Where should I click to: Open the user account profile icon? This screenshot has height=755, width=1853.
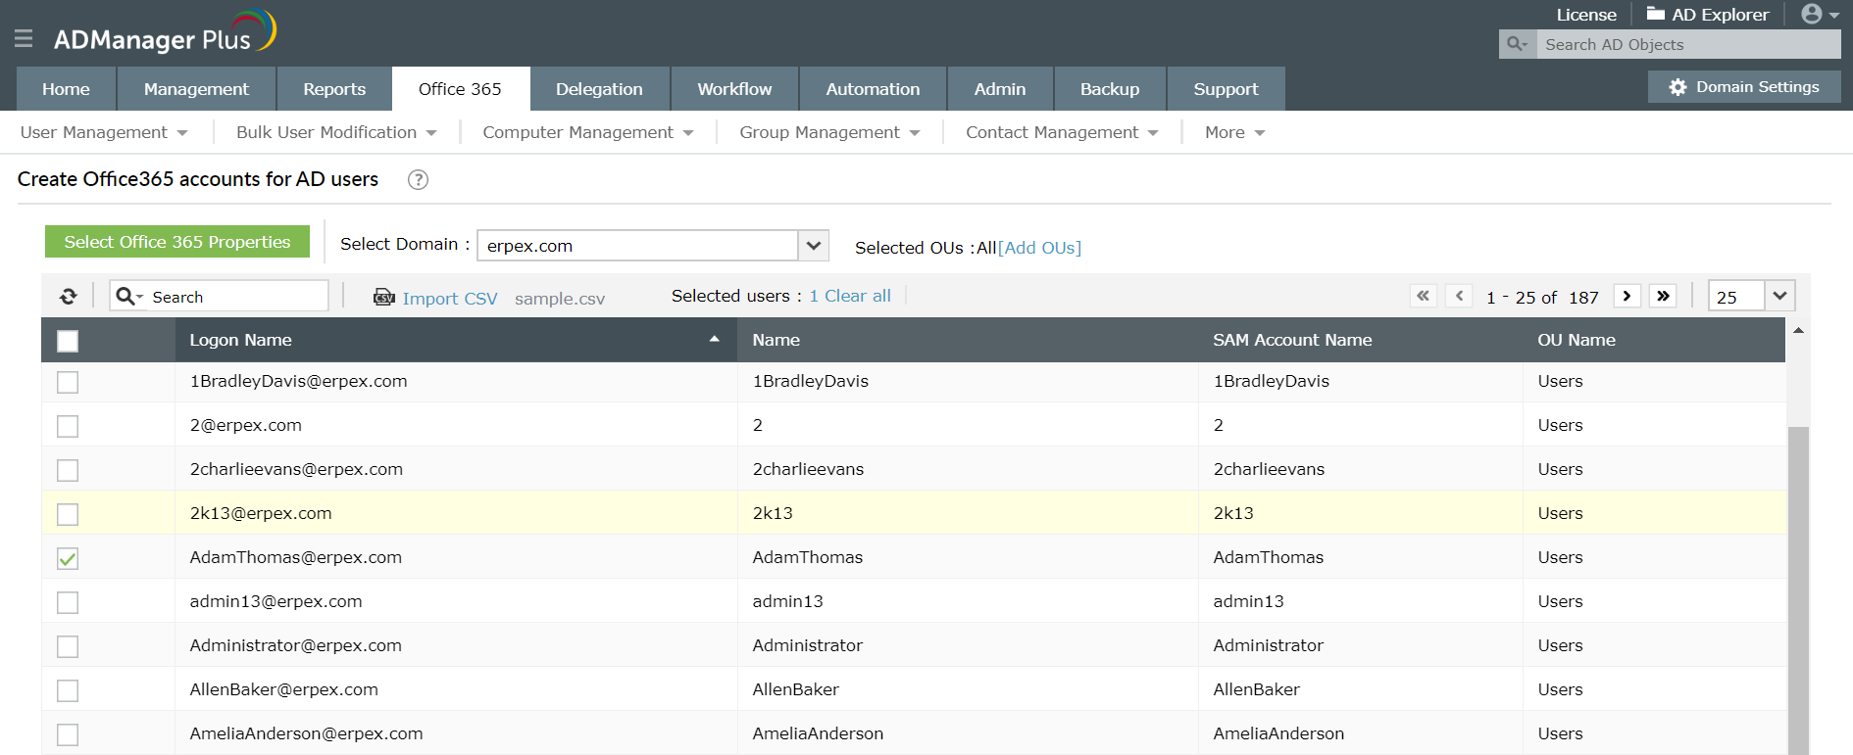(1812, 15)
